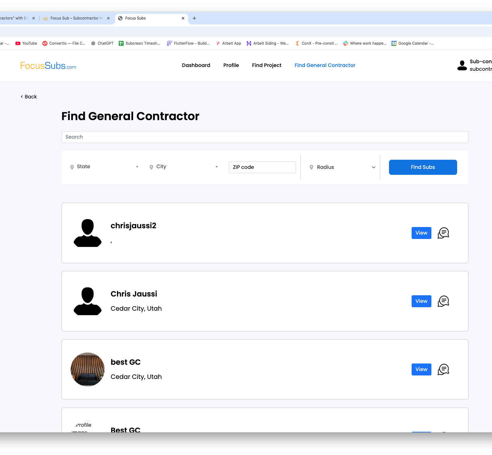The image size is (492, 455).
Task: Open the Radius dropdown
Action: coord(342,167)
